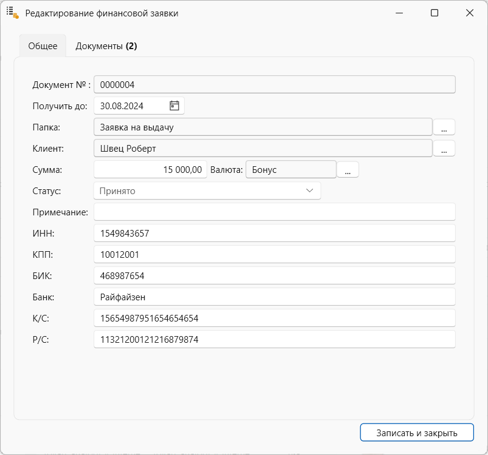Focus the ИНН field 1549843657
This screenshot has height=455, width=488.
275,233
